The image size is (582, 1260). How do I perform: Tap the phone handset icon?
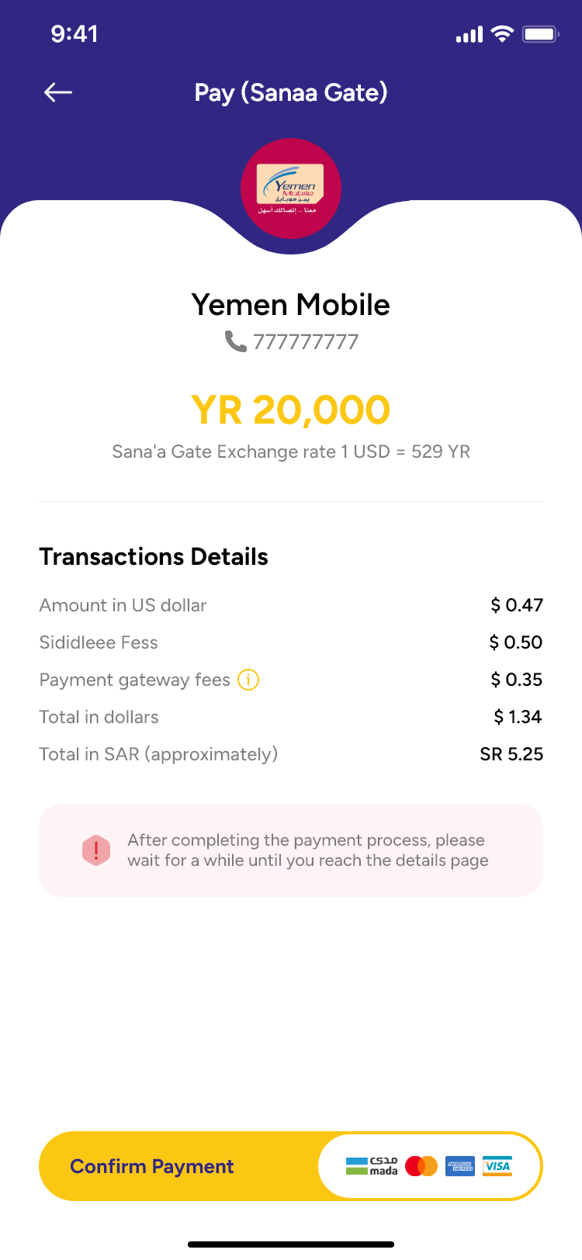[x=235, y=341]
